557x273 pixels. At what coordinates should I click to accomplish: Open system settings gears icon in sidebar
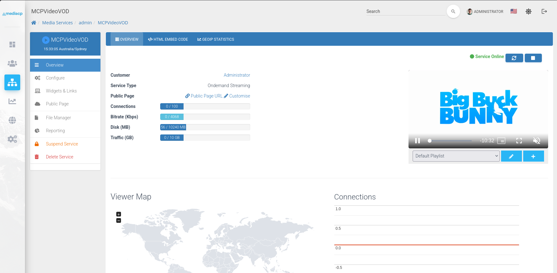[x=12, y=139]
